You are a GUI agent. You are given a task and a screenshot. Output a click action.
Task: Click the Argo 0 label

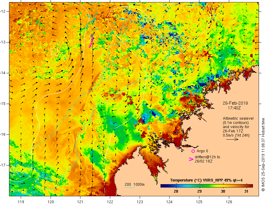202,151
